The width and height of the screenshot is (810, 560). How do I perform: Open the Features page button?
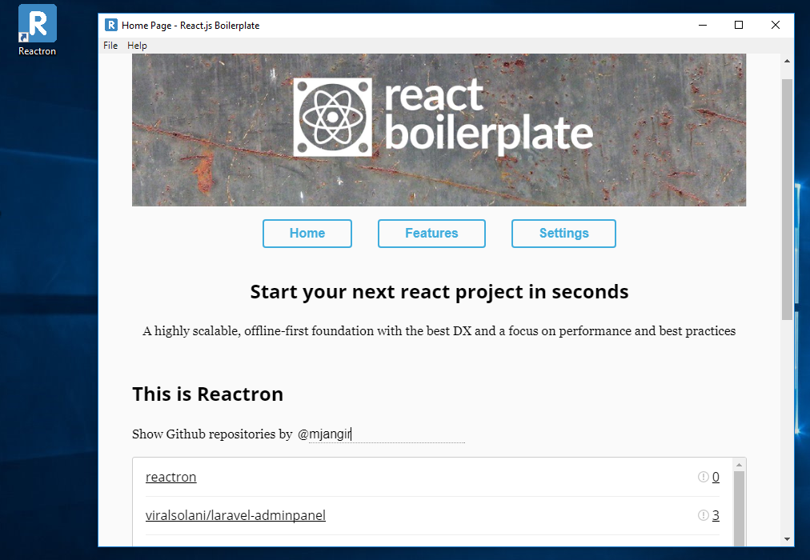(x=431, y=234)
